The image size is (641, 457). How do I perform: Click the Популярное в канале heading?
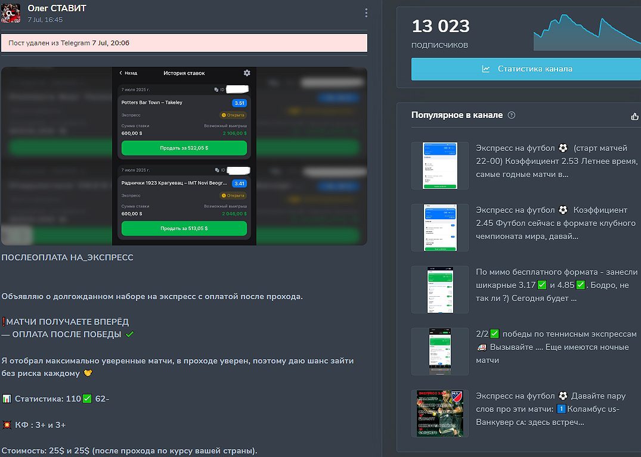457,115
